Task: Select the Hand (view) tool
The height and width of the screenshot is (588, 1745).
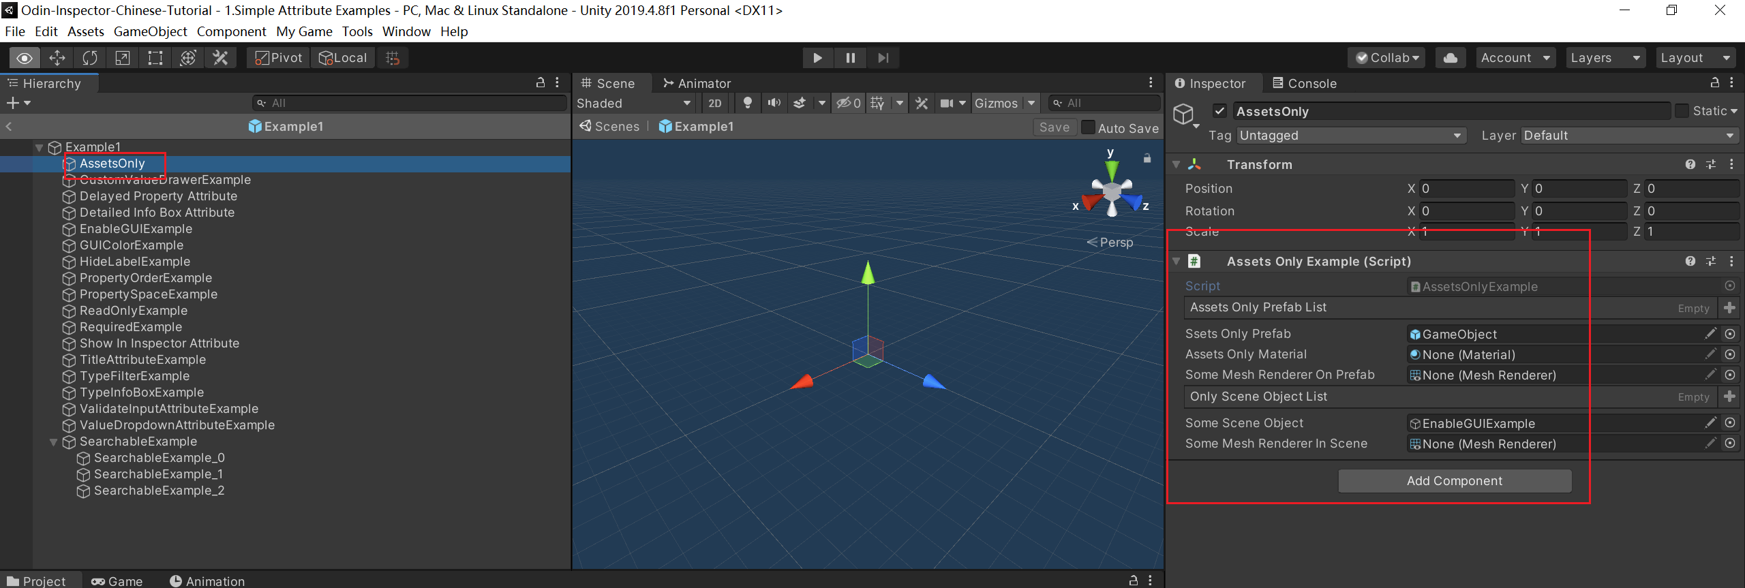Action: click(x=25, y=58)
